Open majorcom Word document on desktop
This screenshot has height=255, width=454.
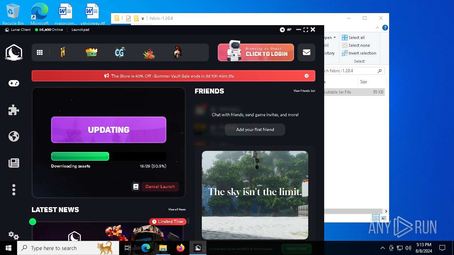point(66,15)
